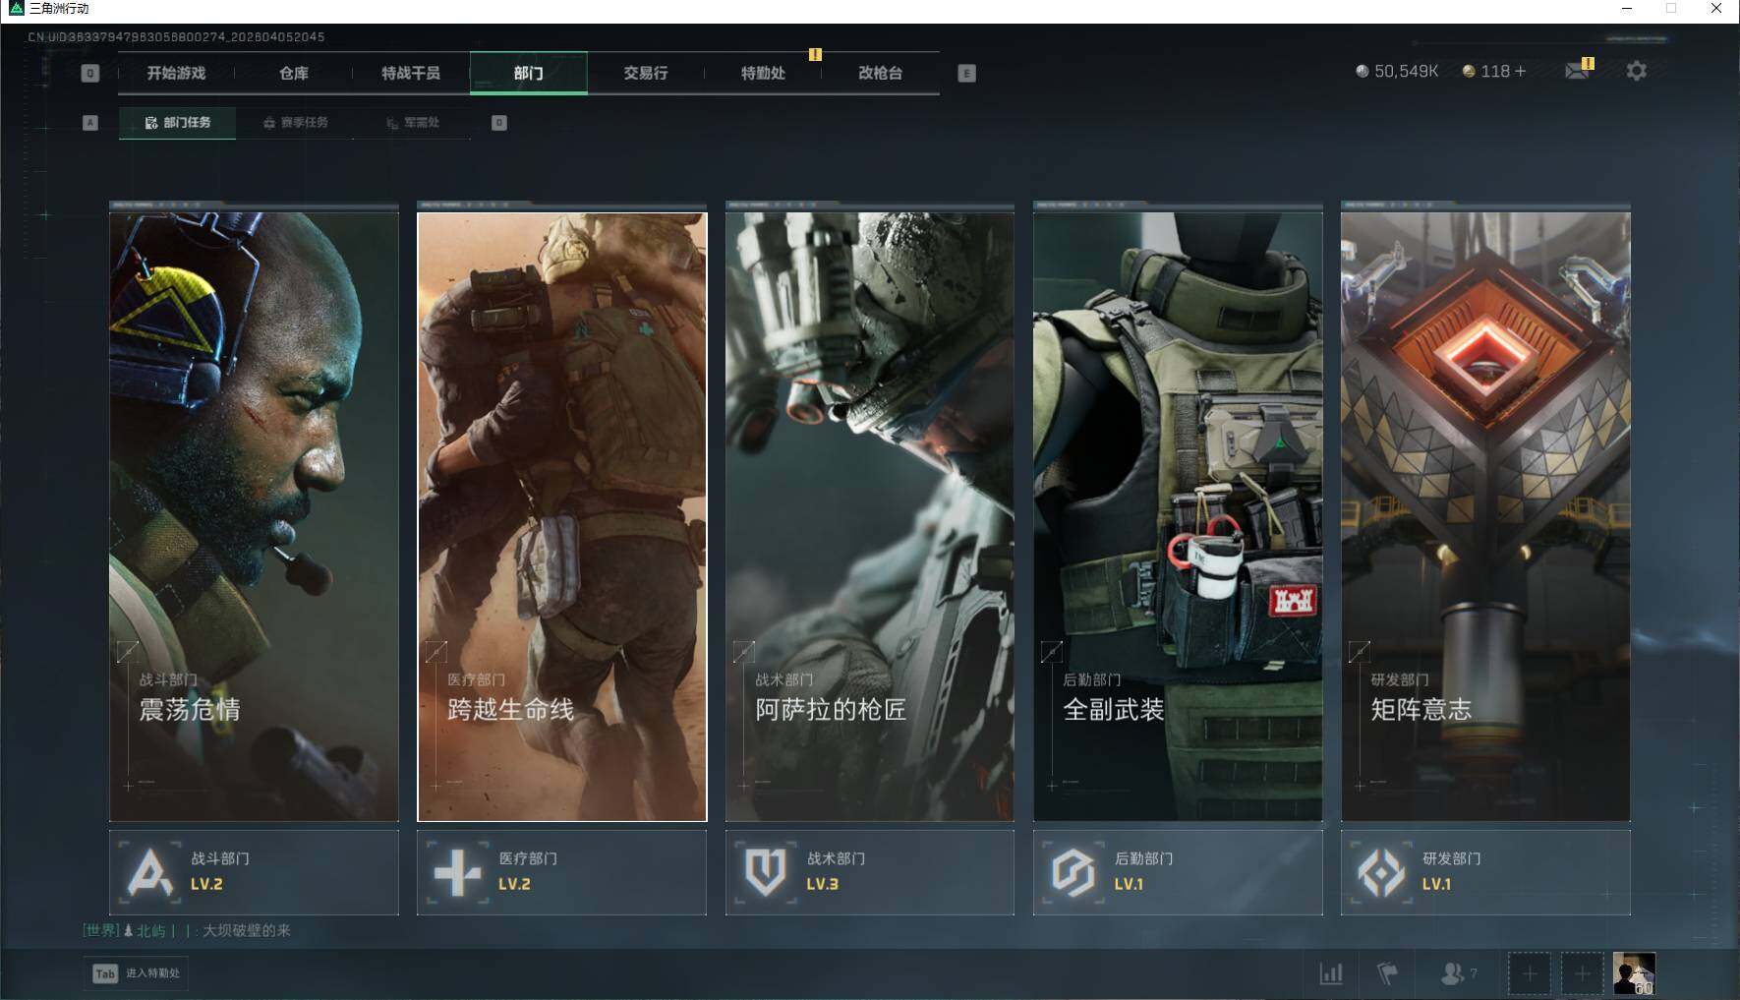This screenshot has height=1000, width=1740.
Task: Select the 部门任务 sub-tab
Action: [x=177, y=123]
